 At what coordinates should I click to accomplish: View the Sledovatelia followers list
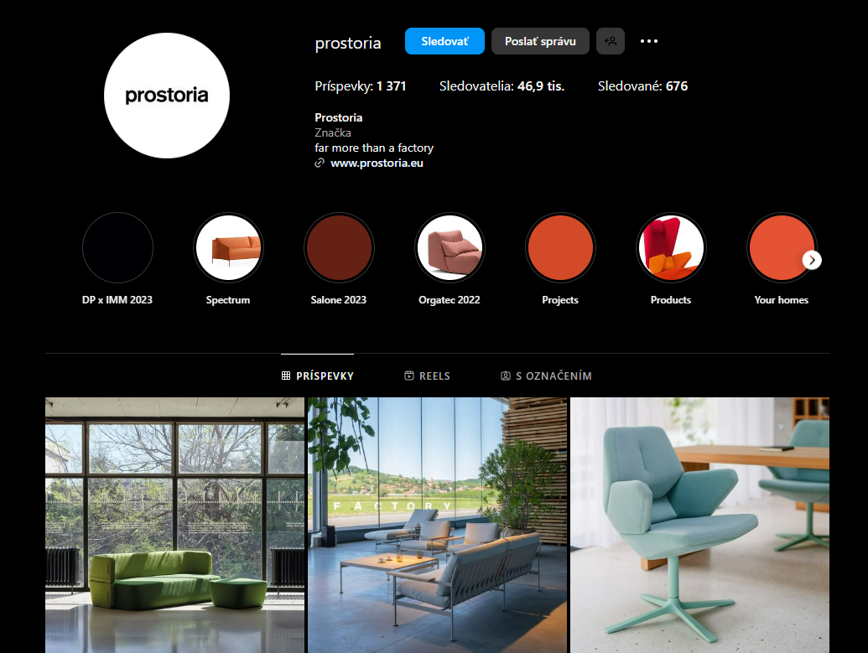[502, 86]
